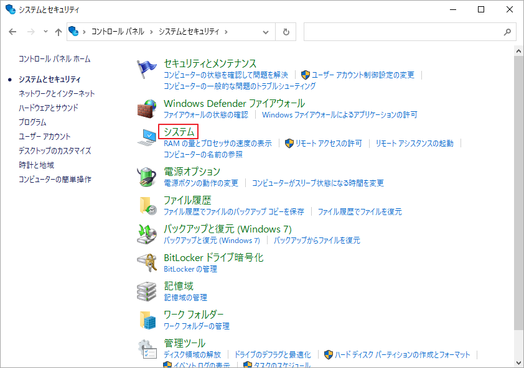Click the Backup and Restore drive icon

tap(147, 234)
